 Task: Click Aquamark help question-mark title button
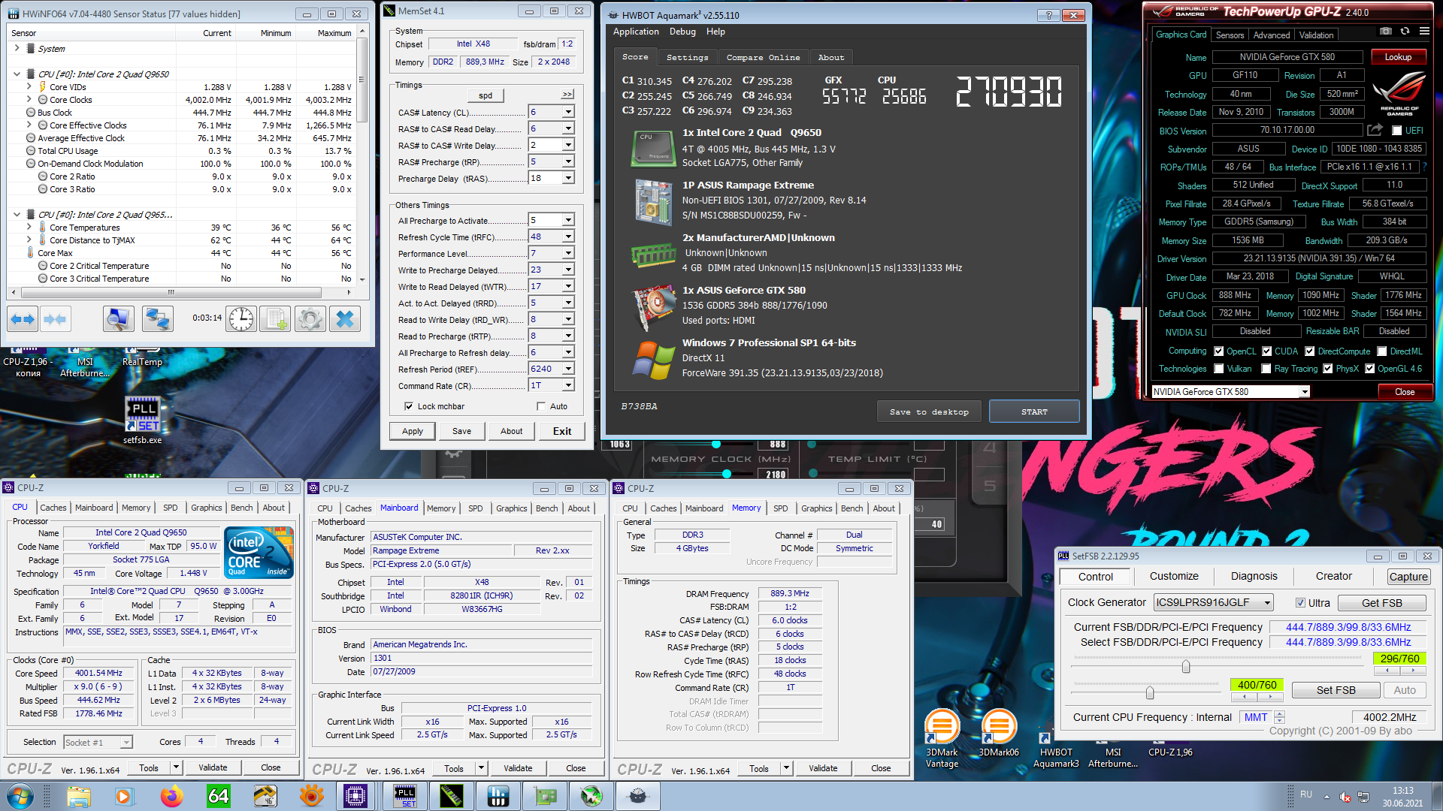(1049, 15)
